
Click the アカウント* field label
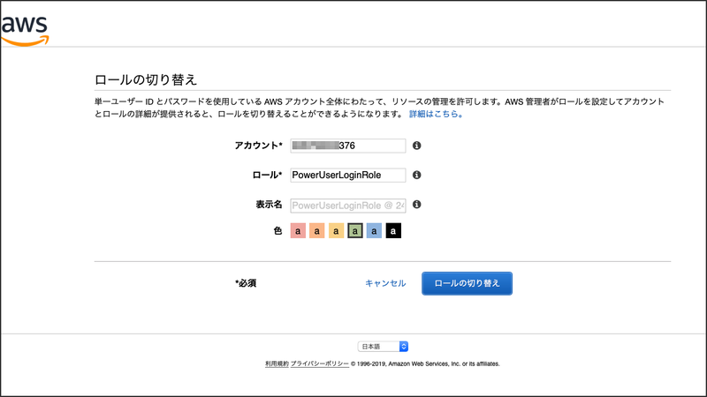tap(258, 146)
